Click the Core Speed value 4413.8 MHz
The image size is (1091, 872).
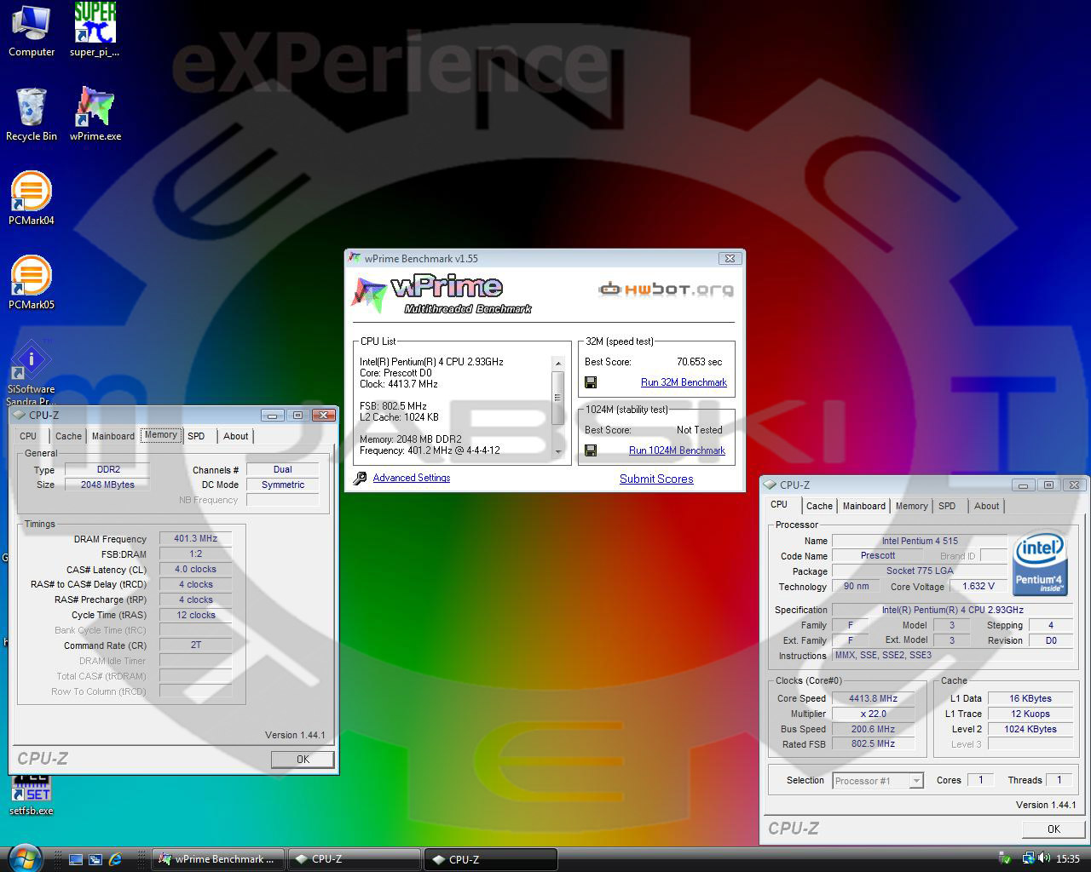873,698
